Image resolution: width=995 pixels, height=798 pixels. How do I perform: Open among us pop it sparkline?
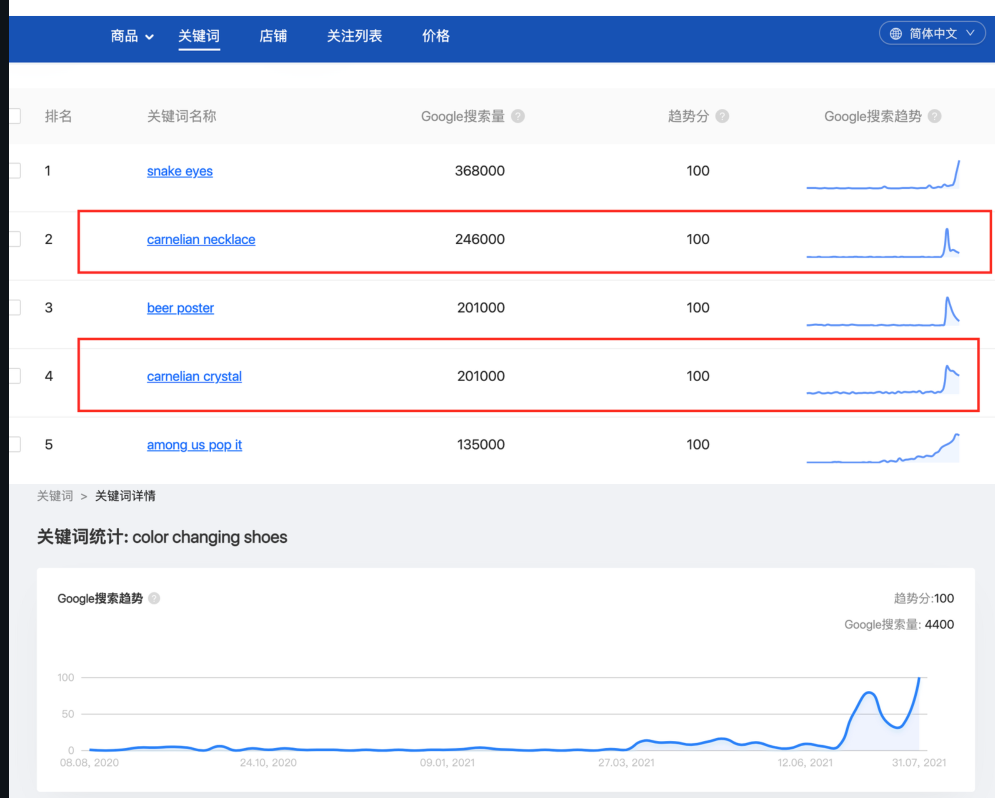point(882,448)
